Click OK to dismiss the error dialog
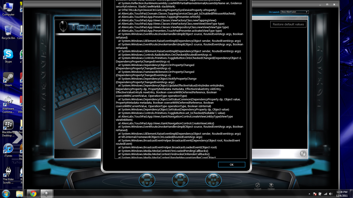This screenshot has height=198, width=353. [231, 165]
